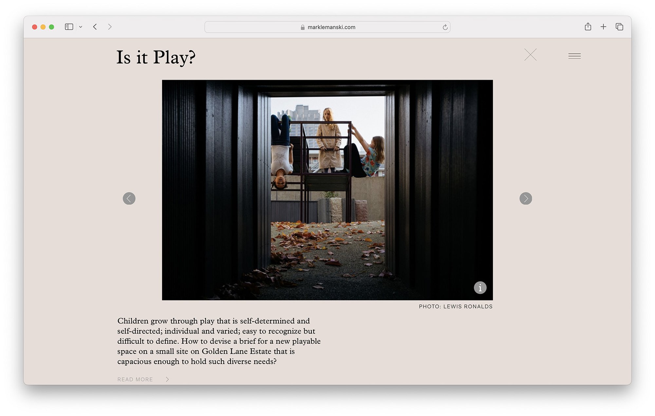The height and width of the screenshot is (416, 655).
Task: Click the marklemanski.com address bar
Action: 331,27
